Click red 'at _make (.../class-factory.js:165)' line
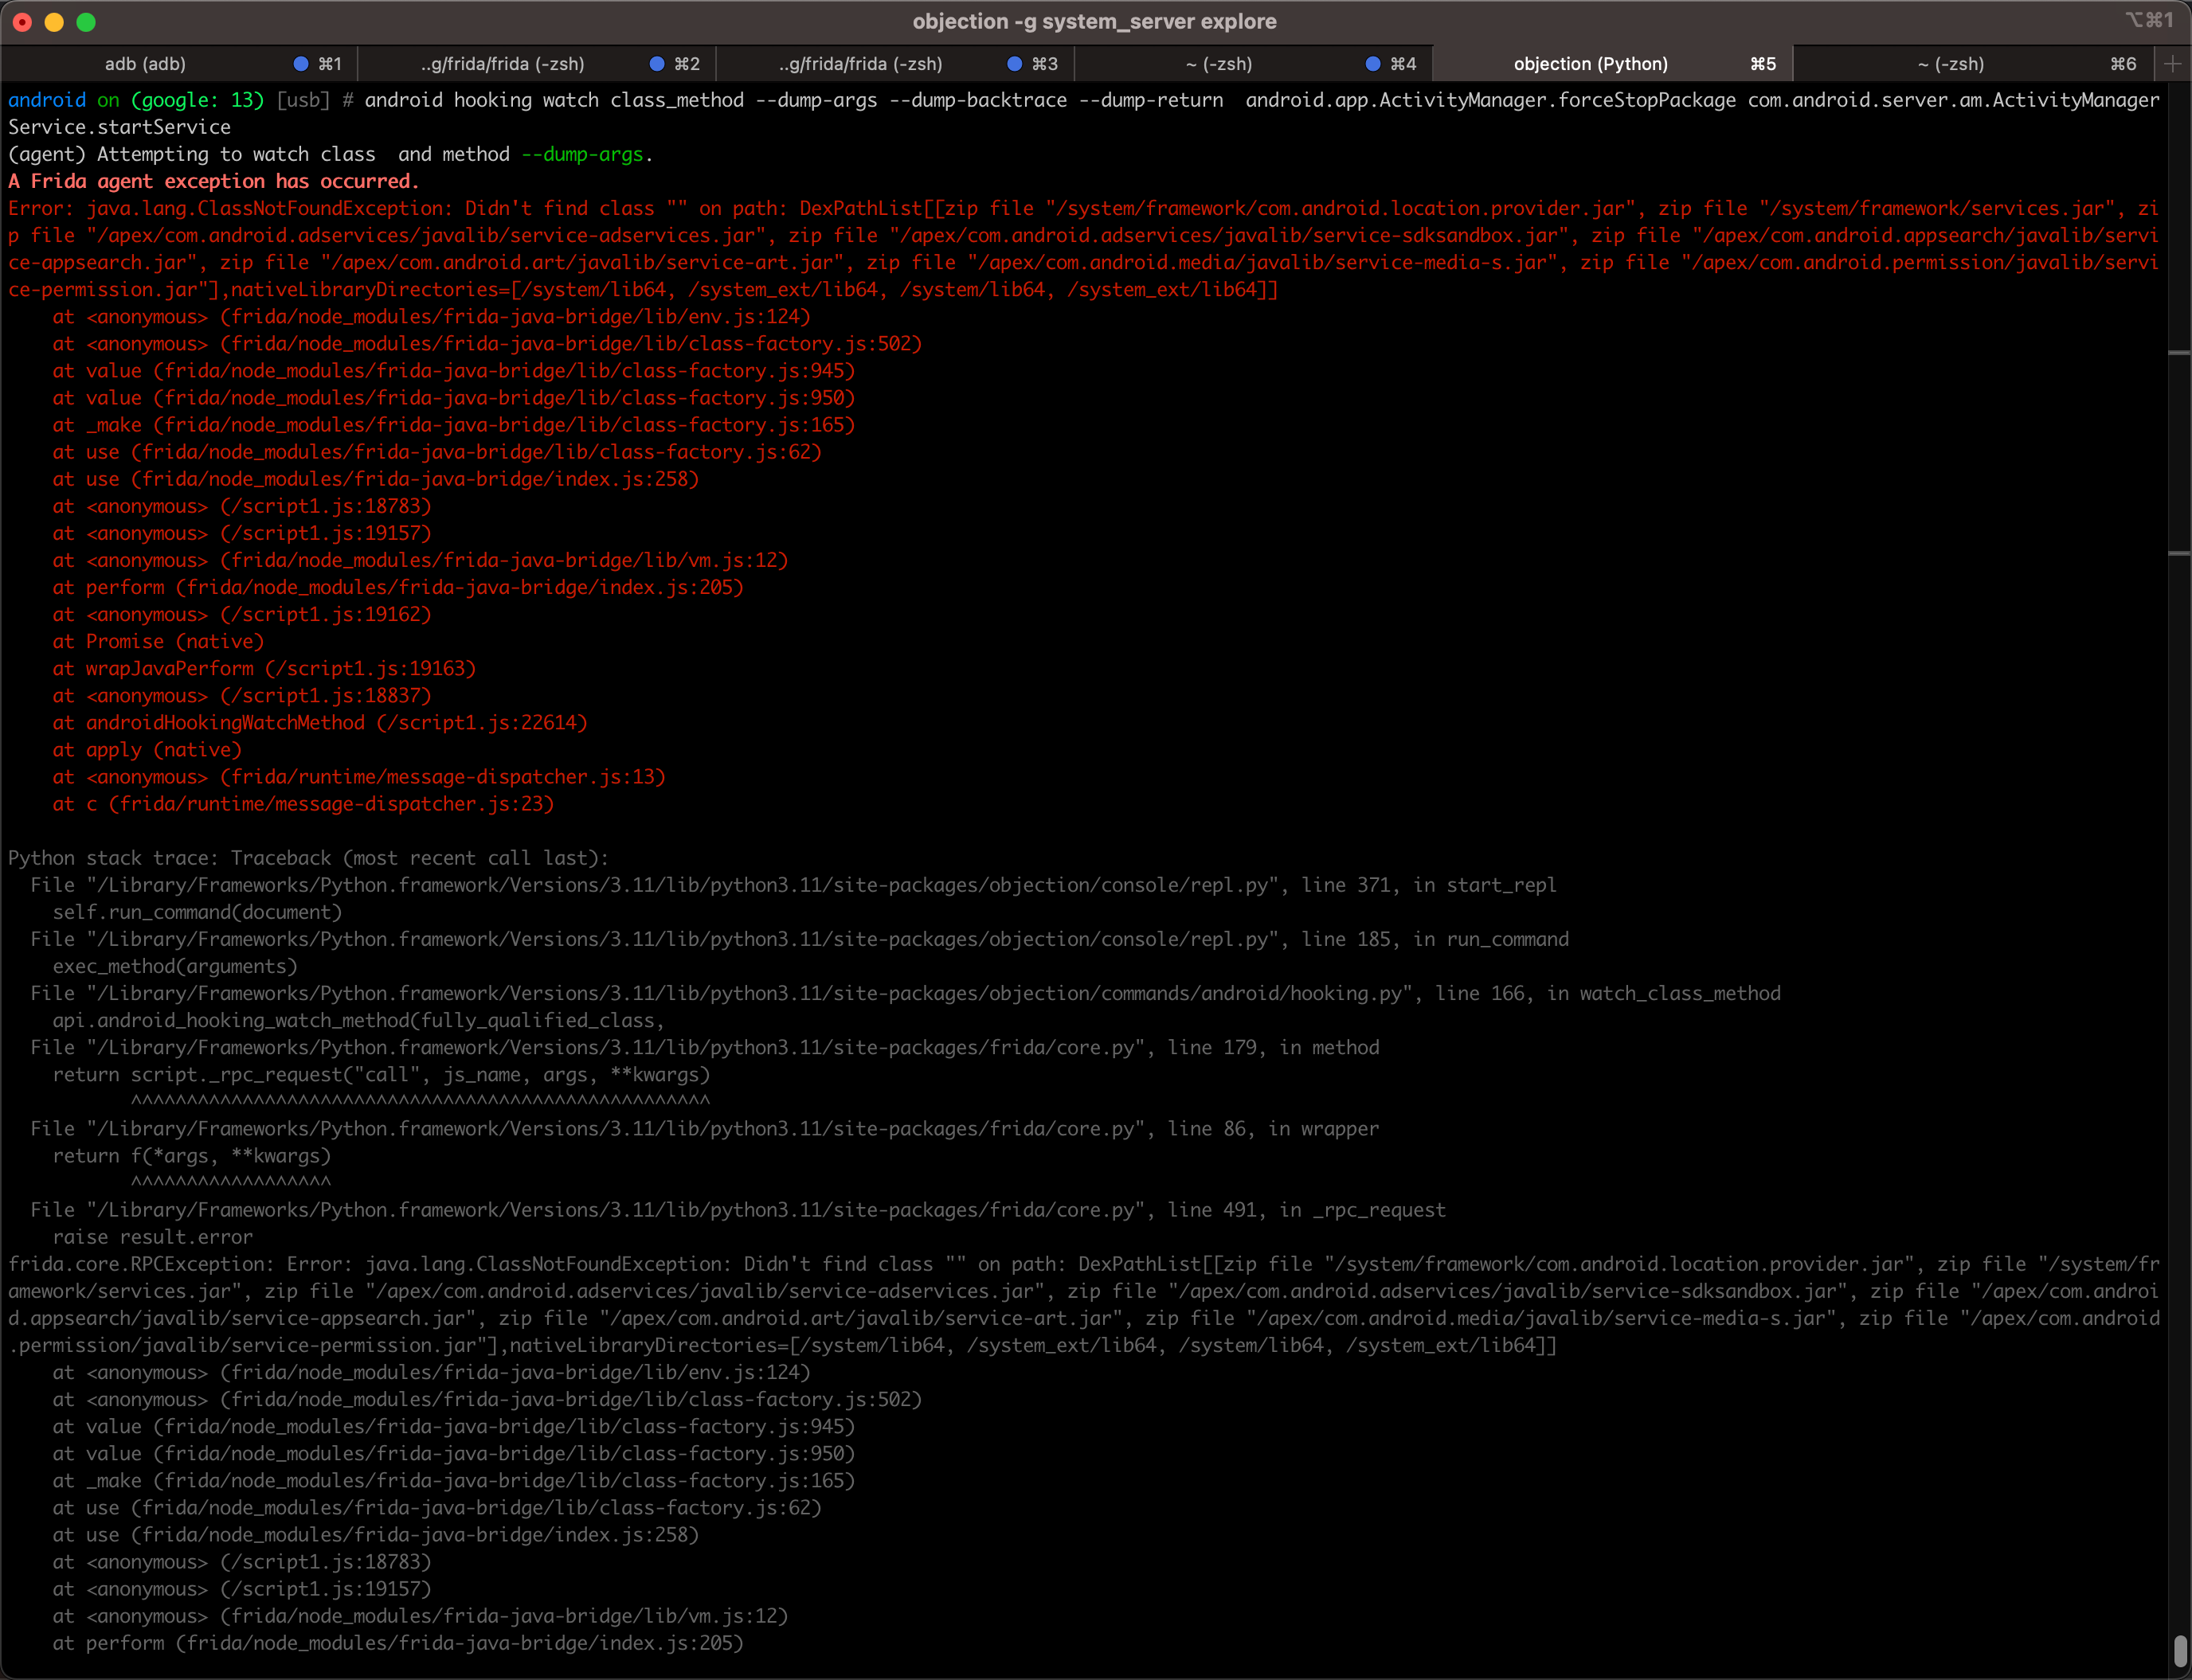The height and width of the screenshot is (1680, 2192). tap(454, 424)
